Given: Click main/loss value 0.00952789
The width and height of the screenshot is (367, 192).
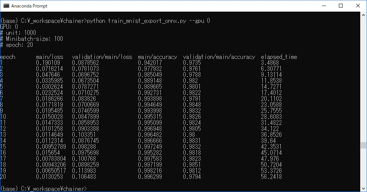Looking at the screenshot, I should pyautogui.click(x=51, y=147).
